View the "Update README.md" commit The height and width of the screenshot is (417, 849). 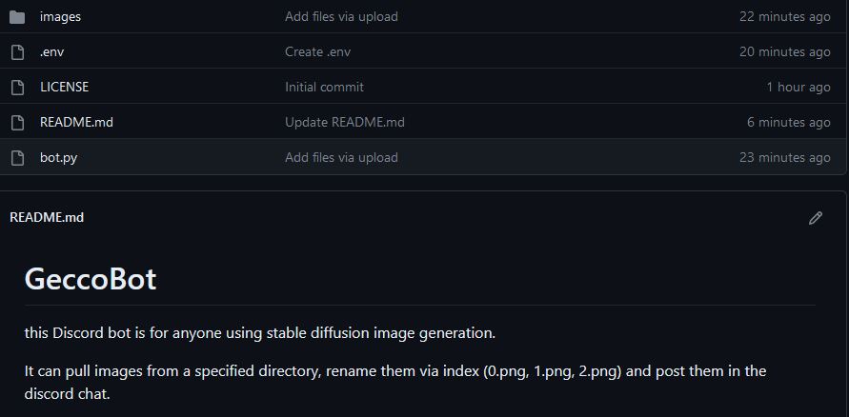click(x=344, y=122)
